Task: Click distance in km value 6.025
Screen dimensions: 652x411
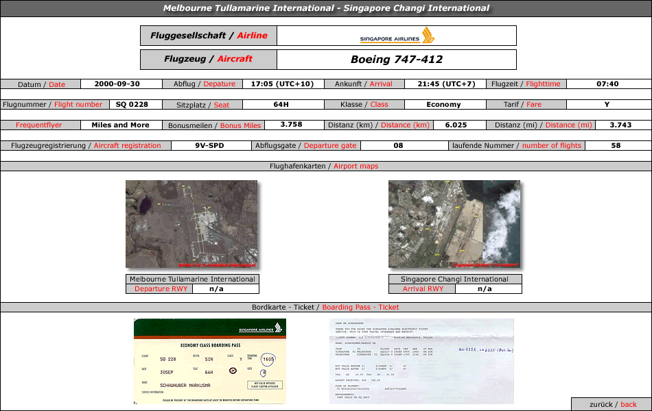Action: pyautogui.click(x=456, y=125)
